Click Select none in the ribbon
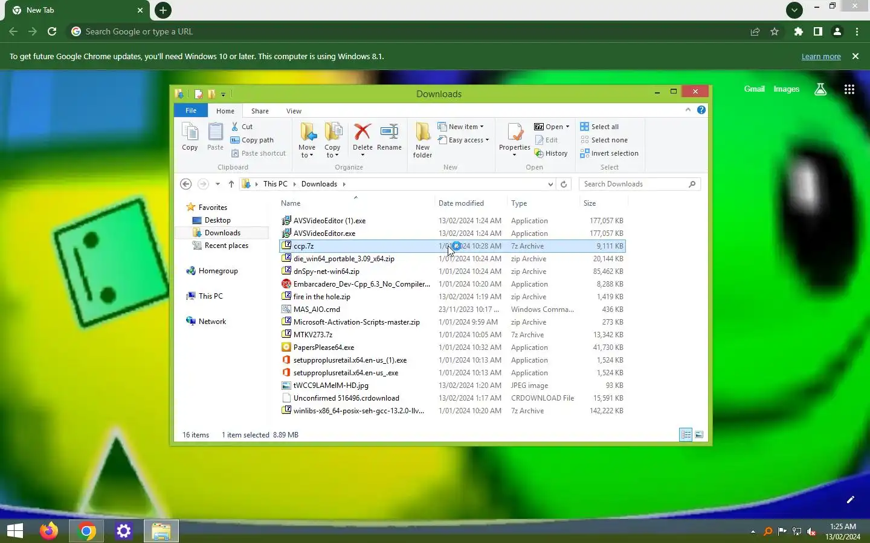This screenshot has height=543, width=870. click(x=604, y=140)
